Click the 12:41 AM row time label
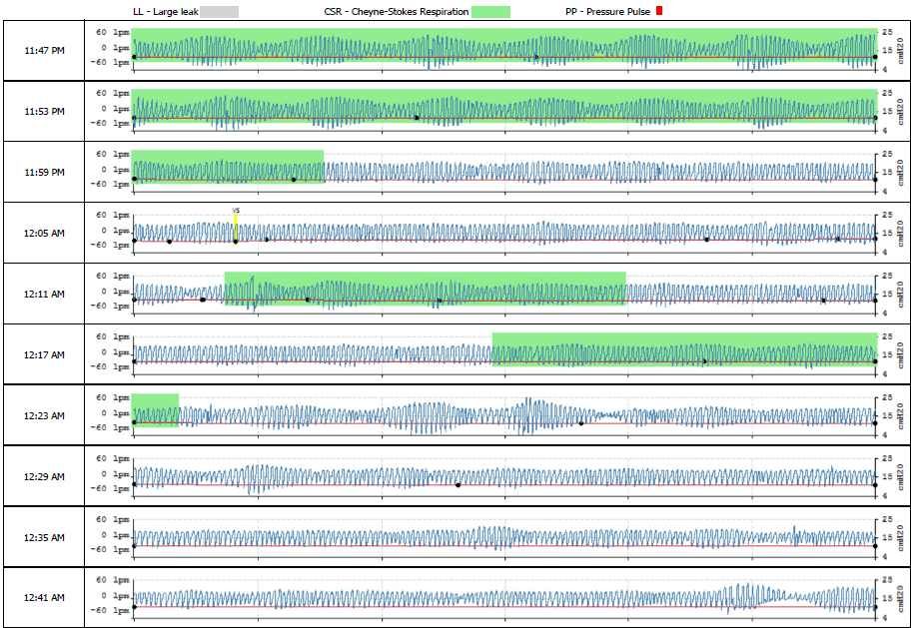Image resolution: width=916 pixels, height=628 pixels. coord(44,597)
